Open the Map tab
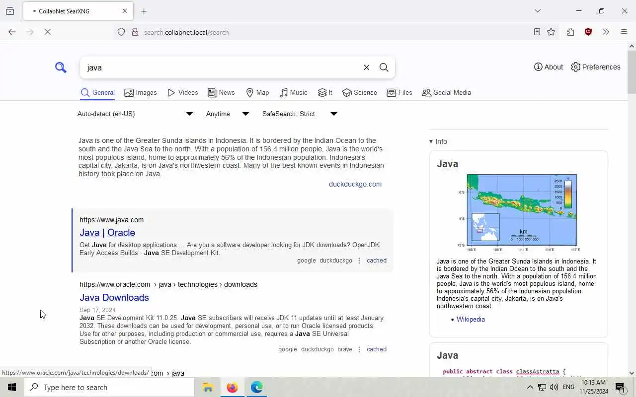Screen dimensions: 636x397 point(257,93)
